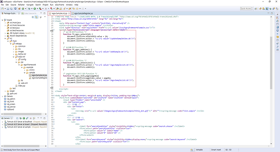Screen dimensions: 280x152
Task: Click the folder icon in right trim bar
Action: pyautogui.click(x=278, y=37)
